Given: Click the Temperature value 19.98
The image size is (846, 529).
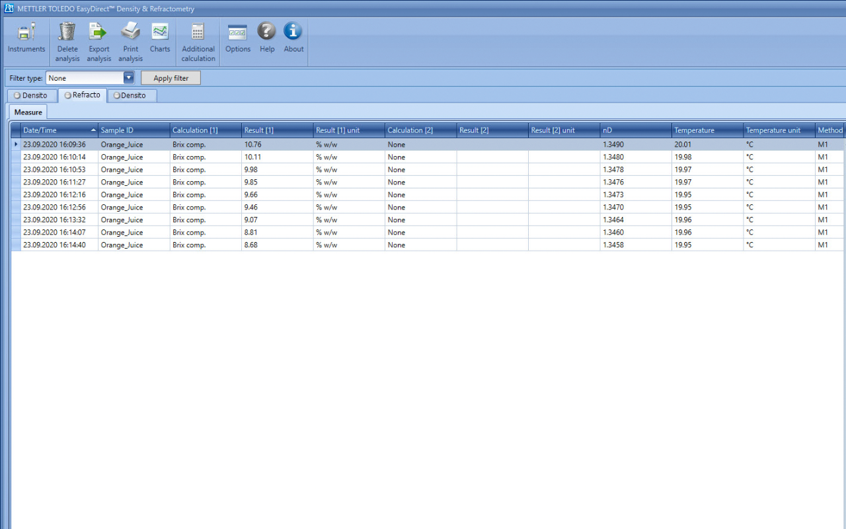Looking at the screenshot, I should (x=683, y=157).
